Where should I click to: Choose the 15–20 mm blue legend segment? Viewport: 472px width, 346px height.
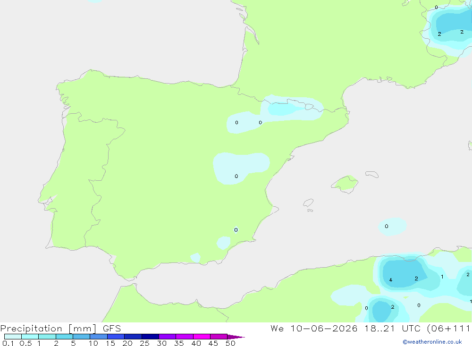pyautogui.click(x=116, y=337)
